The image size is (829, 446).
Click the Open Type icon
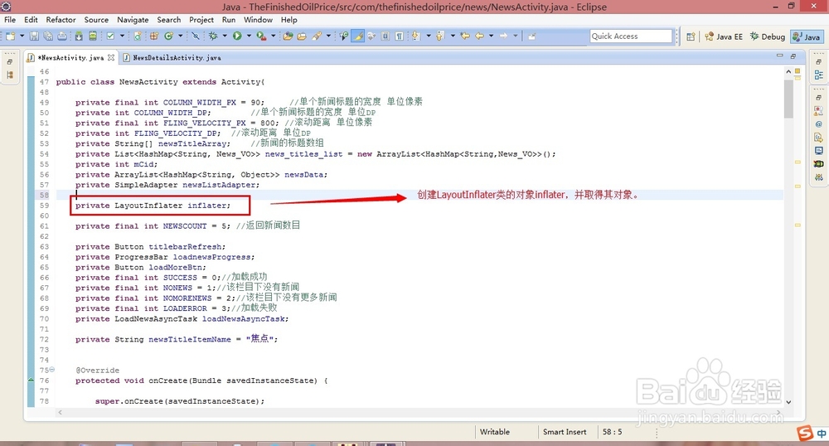[288, 36]
